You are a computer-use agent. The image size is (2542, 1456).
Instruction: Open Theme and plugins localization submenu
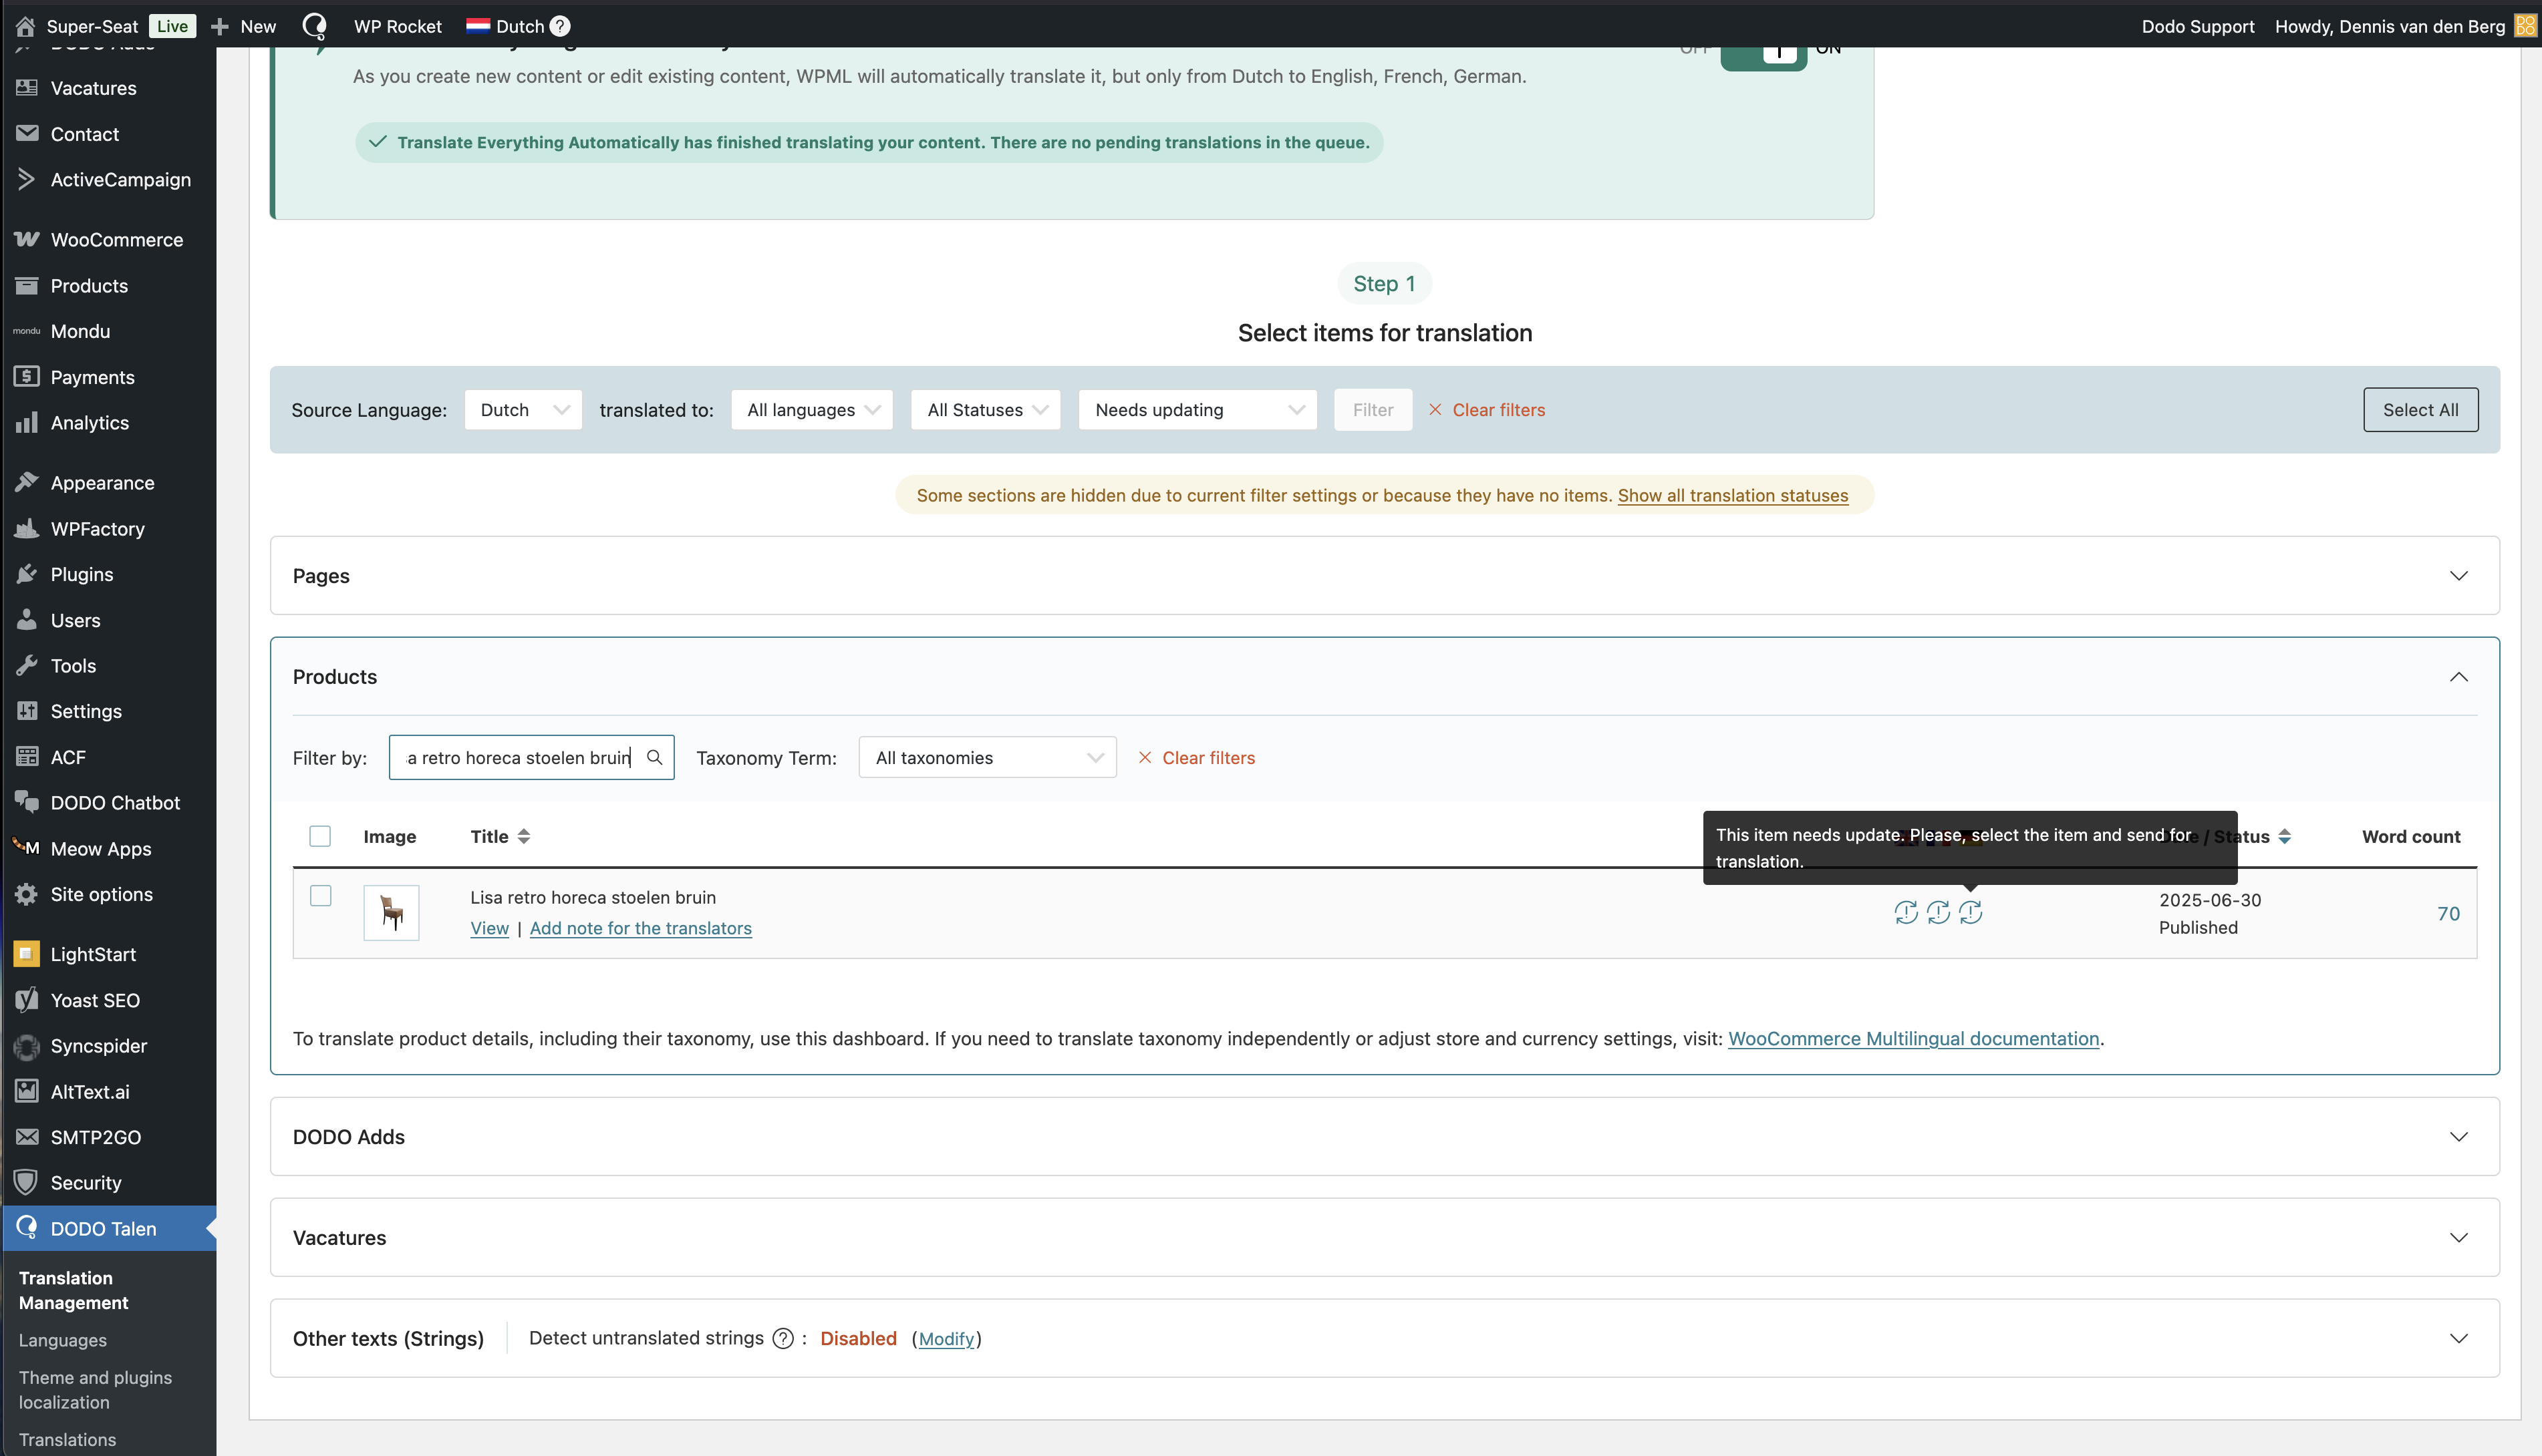tap(95, 1390)
